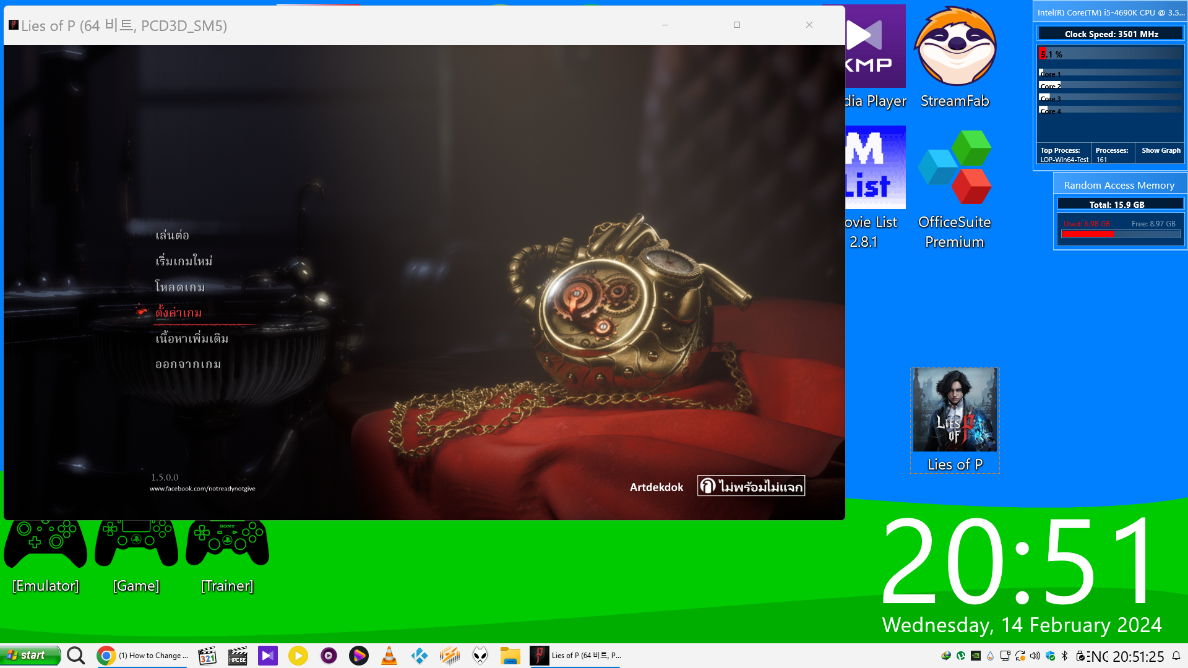Open the StreamFab desktop icon

tap(955, 58)
